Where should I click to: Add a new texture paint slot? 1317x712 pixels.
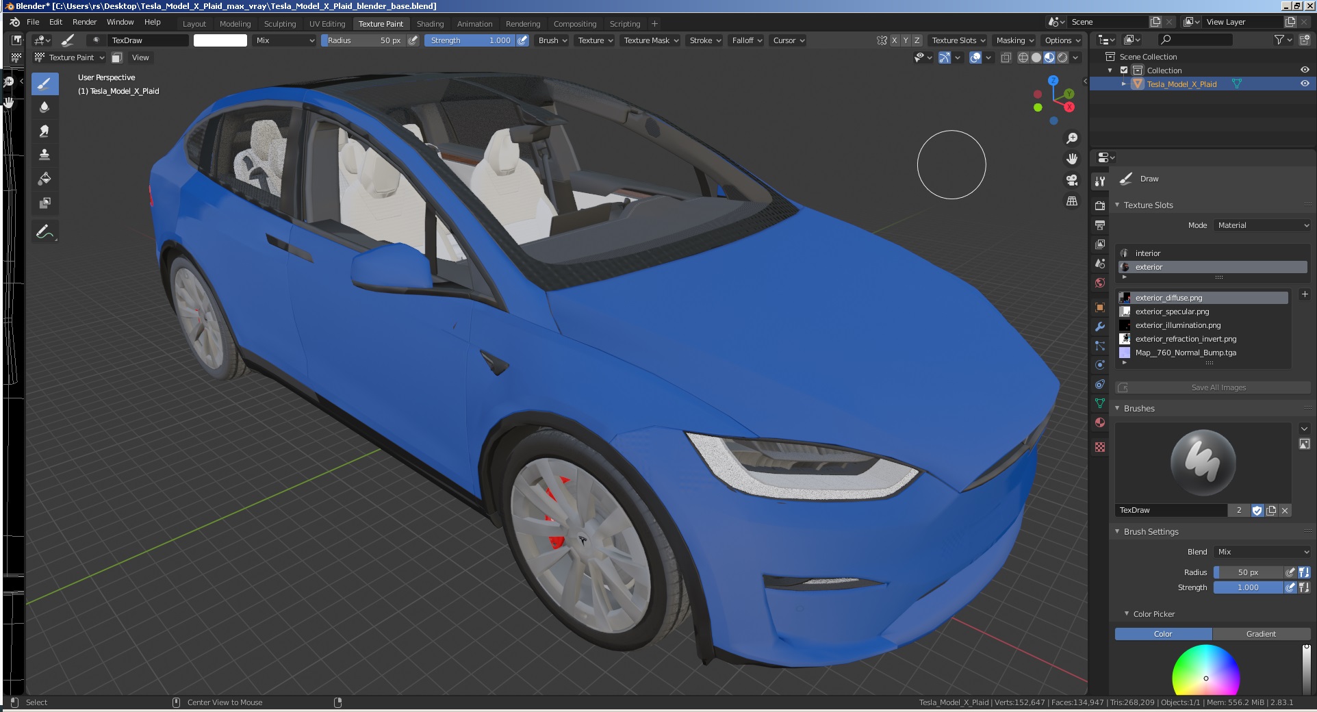1305,294
